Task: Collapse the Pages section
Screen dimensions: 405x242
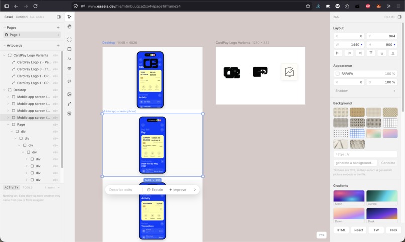Action: [x=4, y=27]
